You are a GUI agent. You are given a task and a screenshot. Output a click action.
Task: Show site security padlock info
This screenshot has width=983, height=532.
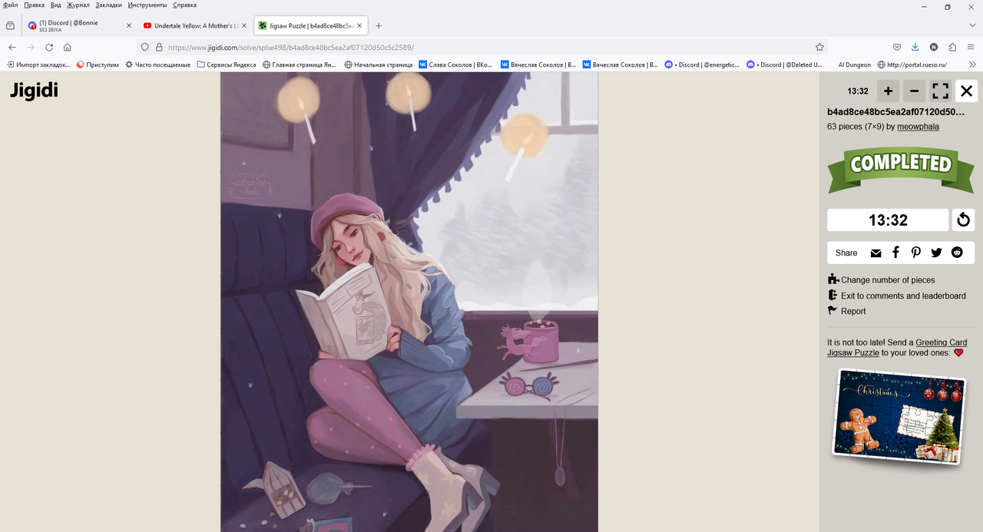[159, 47]
